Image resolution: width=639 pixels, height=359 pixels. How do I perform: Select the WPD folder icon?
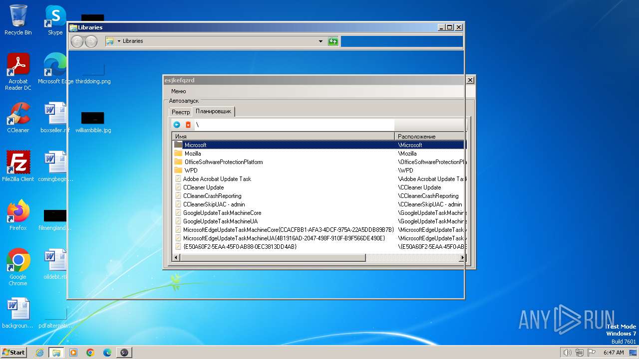(178, 171)
